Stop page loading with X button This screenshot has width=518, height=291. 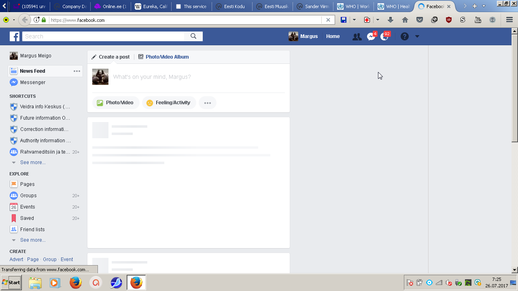tap(328, 20)
